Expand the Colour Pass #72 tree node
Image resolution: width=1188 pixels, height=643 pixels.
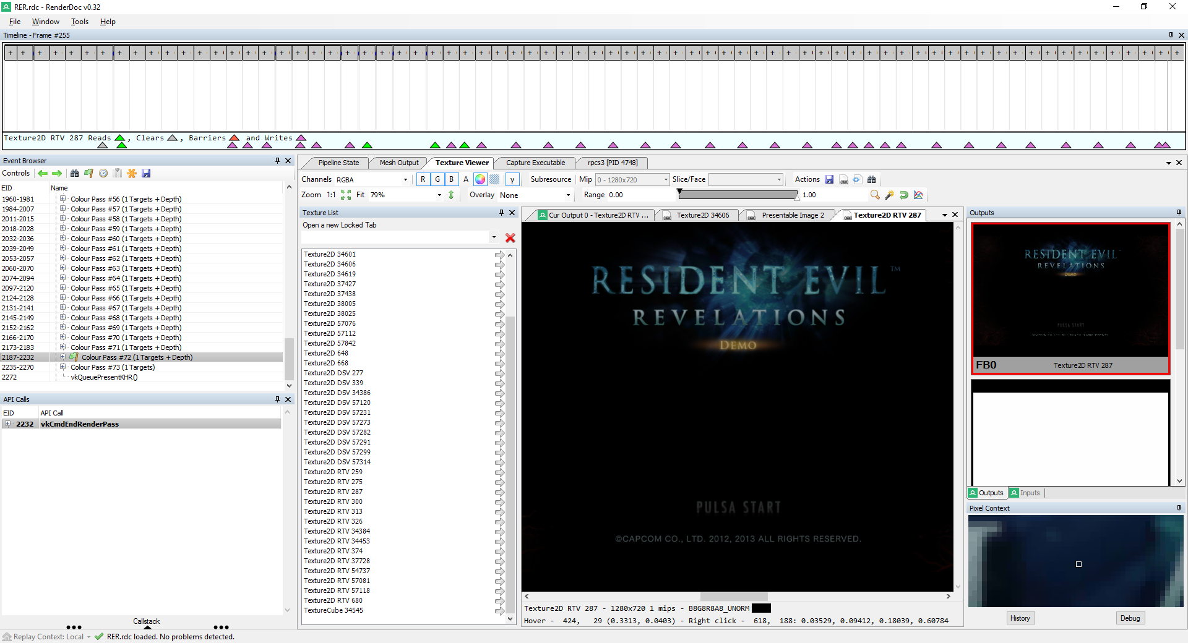(62, 357)
